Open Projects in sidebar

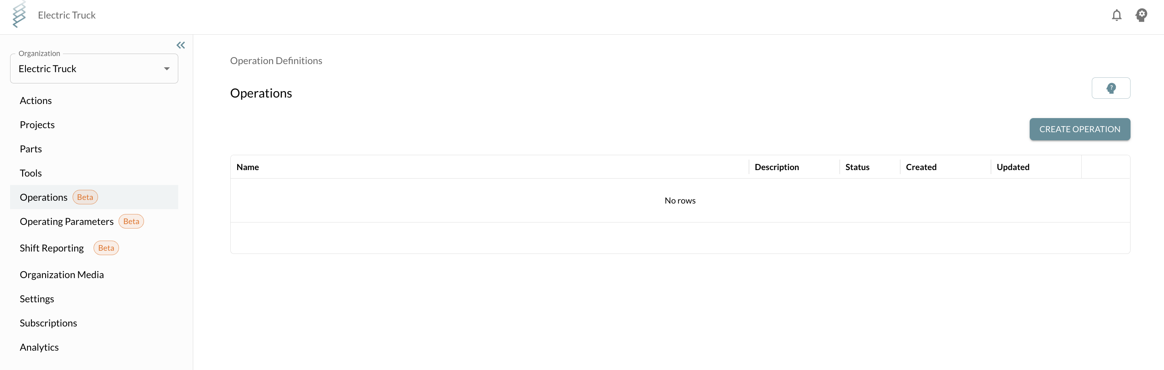click(37, 125)
